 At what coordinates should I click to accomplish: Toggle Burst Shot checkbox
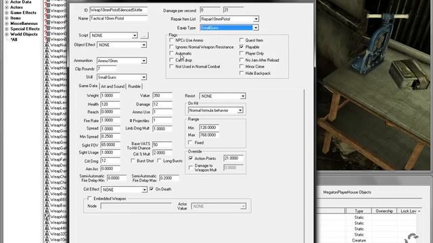(x=133, y=161)
